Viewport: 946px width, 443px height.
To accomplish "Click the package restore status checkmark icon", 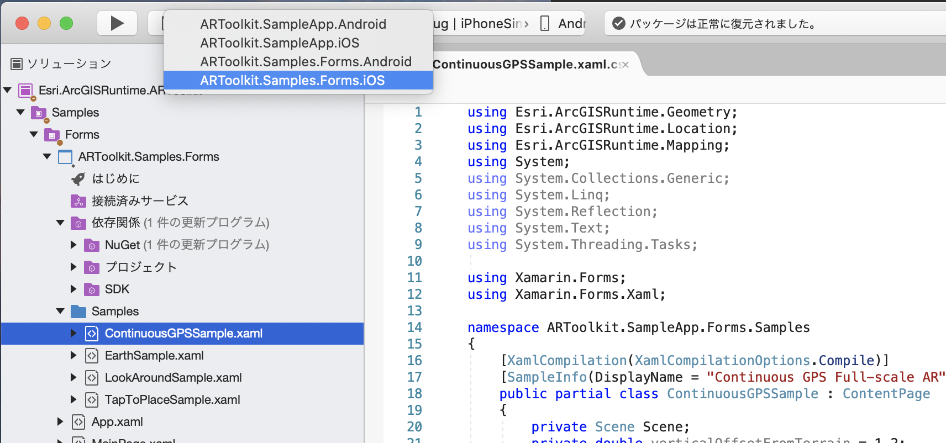I will (x=619, y=23).
